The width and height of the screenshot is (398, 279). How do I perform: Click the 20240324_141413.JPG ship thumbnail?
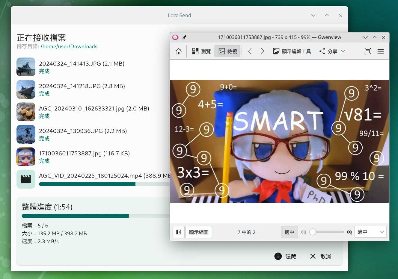[x=26, y=67]
